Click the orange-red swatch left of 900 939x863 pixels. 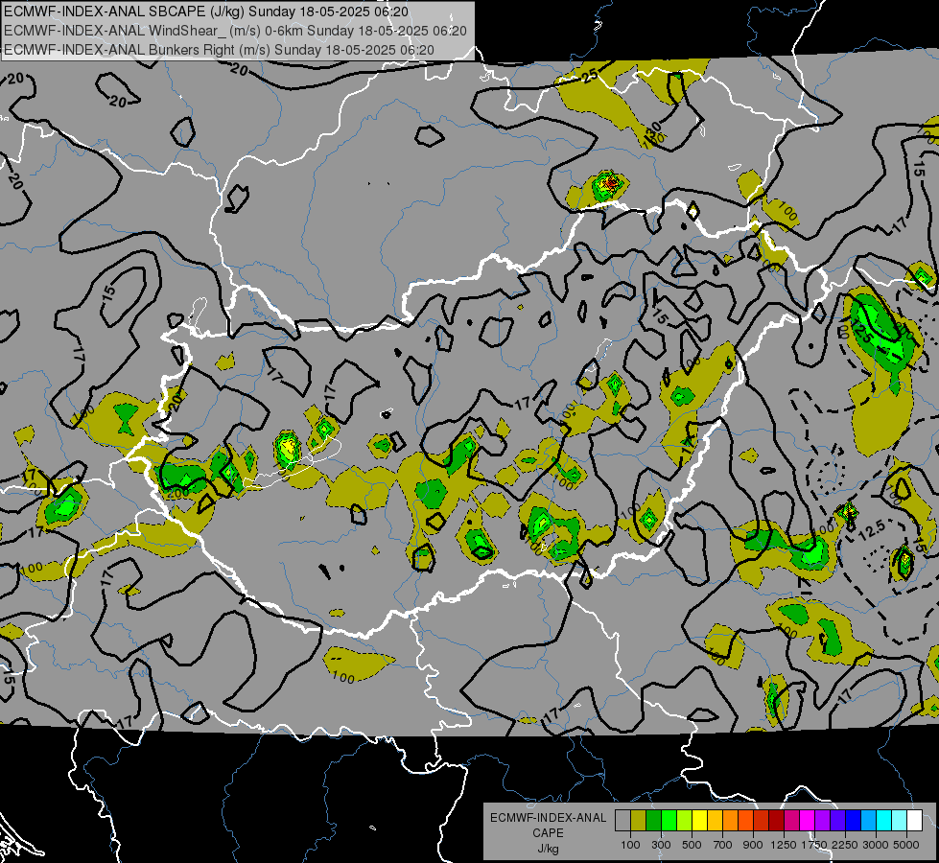click(x=745, y=820)
